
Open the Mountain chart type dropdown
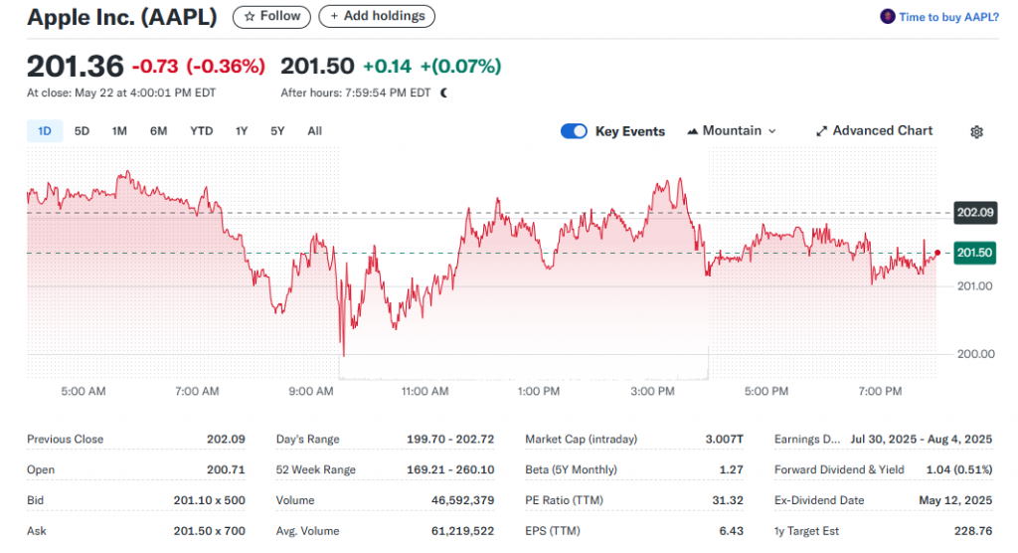(732, 131)
